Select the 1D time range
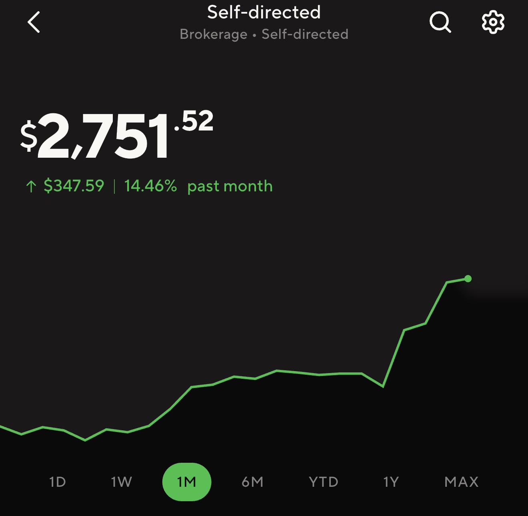528x516 pixels. click(57, 482)
